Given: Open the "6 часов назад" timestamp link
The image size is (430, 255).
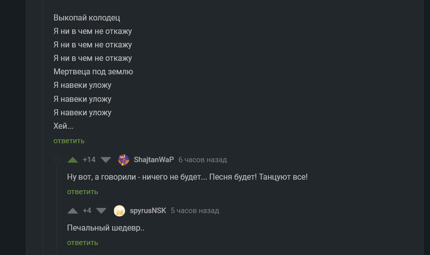Looking at the screenshot, I should pyautogui.click(x=203, y=159).
